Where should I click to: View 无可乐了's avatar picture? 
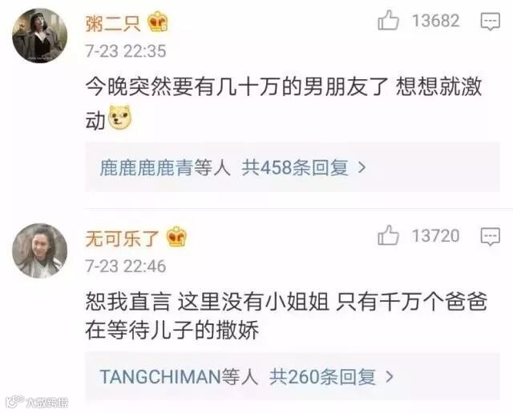(x=40, y=251)
